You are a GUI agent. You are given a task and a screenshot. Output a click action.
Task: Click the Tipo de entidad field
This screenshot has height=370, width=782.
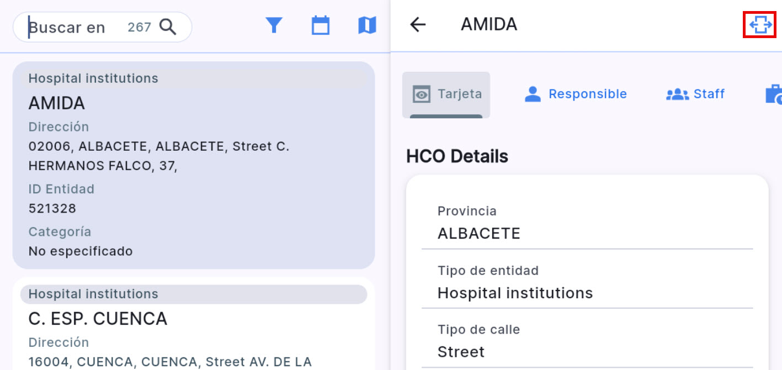[515, 293]
